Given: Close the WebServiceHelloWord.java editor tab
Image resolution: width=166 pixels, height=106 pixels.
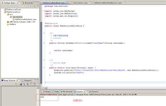Looking at the screenshot, I should tap(66, 3).
